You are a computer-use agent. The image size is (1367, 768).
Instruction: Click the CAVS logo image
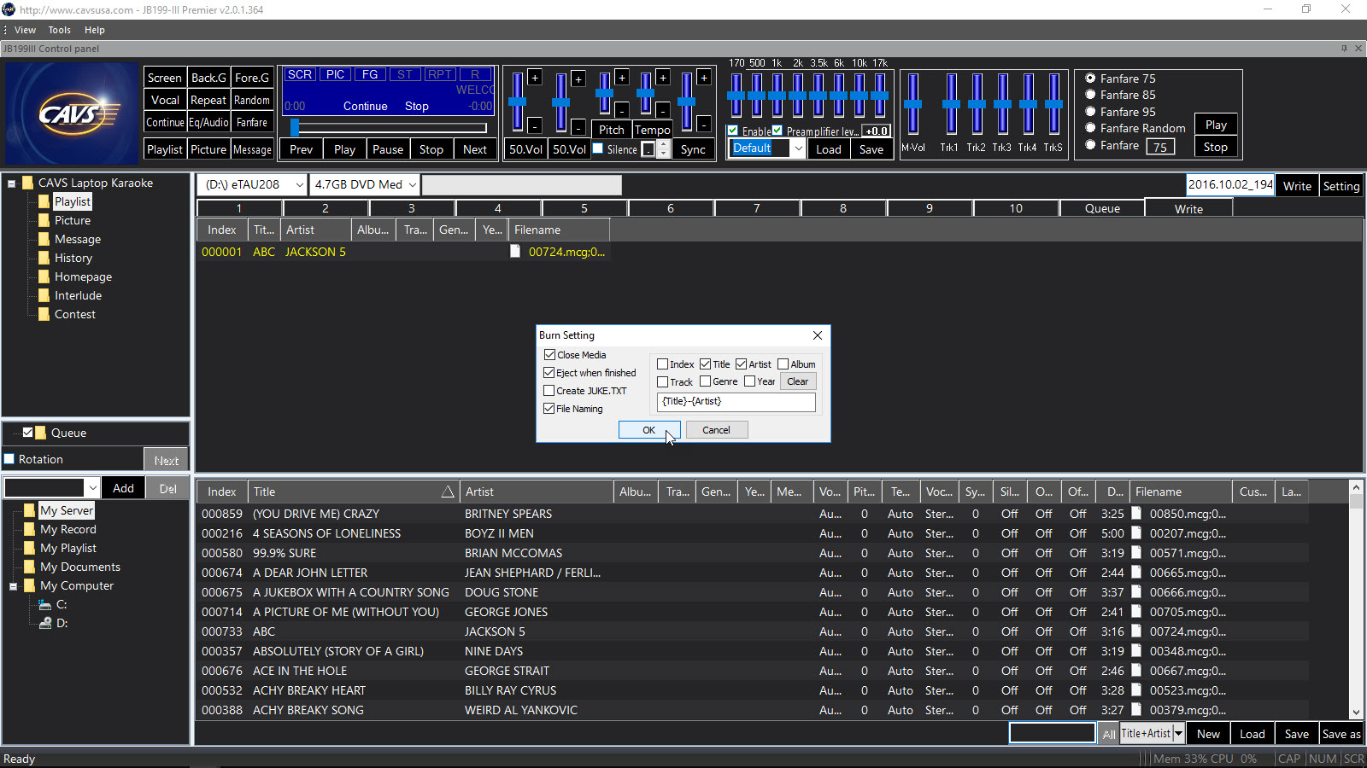tap(71, 113)
